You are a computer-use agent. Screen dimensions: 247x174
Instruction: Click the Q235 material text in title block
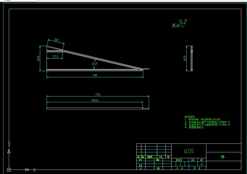pyautogui.click(x=189, y=151)
